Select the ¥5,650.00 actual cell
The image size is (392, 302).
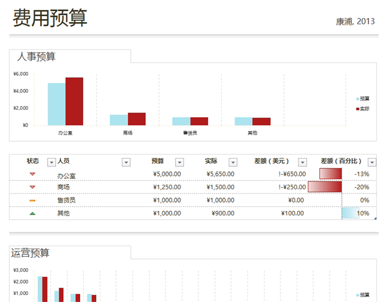220,174
